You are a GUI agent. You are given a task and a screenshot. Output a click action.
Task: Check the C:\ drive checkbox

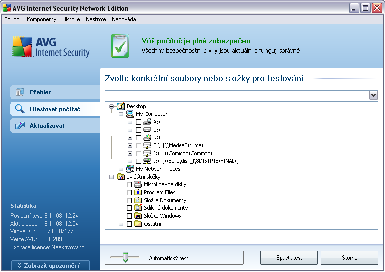138,130
